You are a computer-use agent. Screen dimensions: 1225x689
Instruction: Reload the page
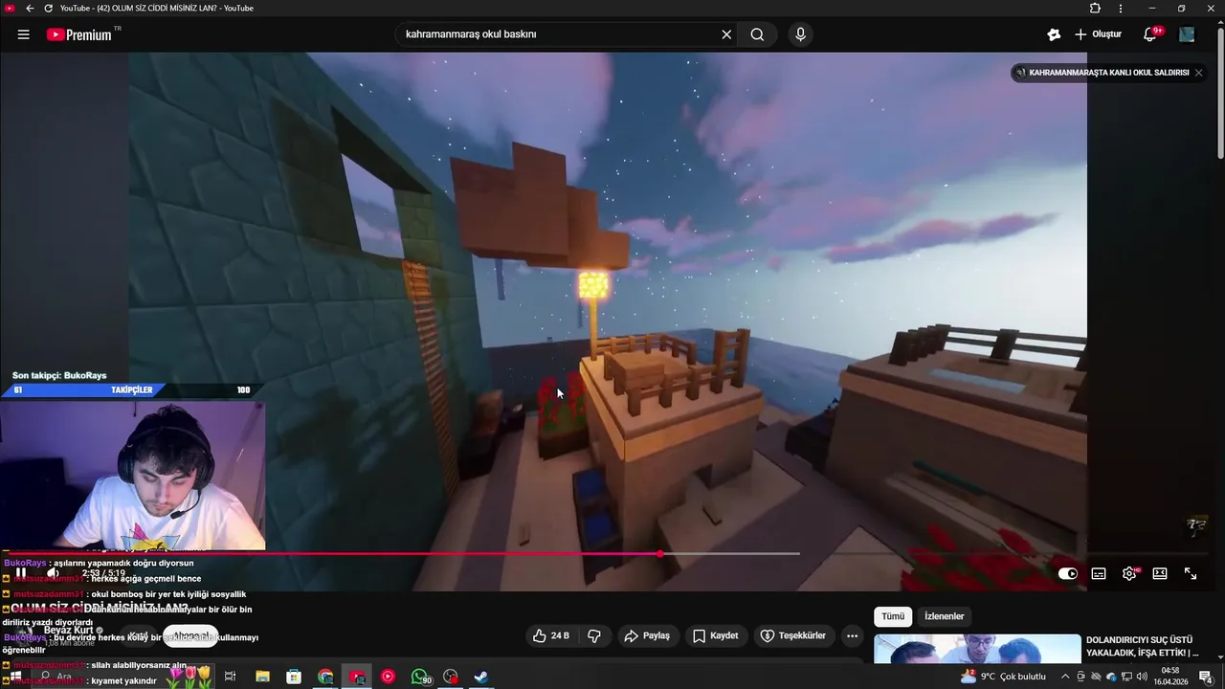pos(48,8)
